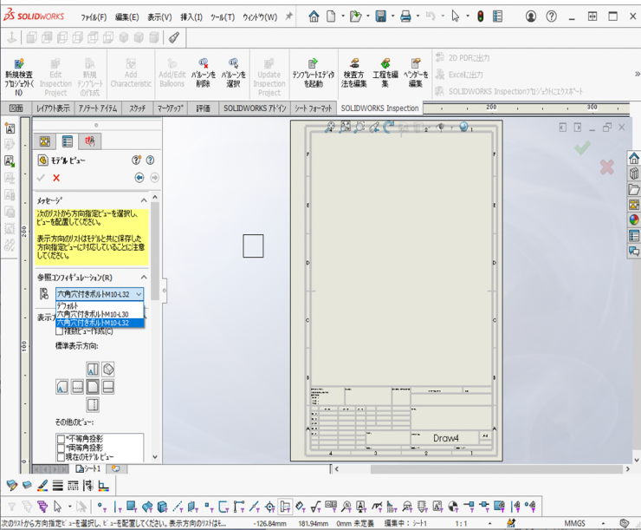Enable the 現在のモデルビュー checkbox
This screenshot has width=641, height=530.
(x=61, y=456)
